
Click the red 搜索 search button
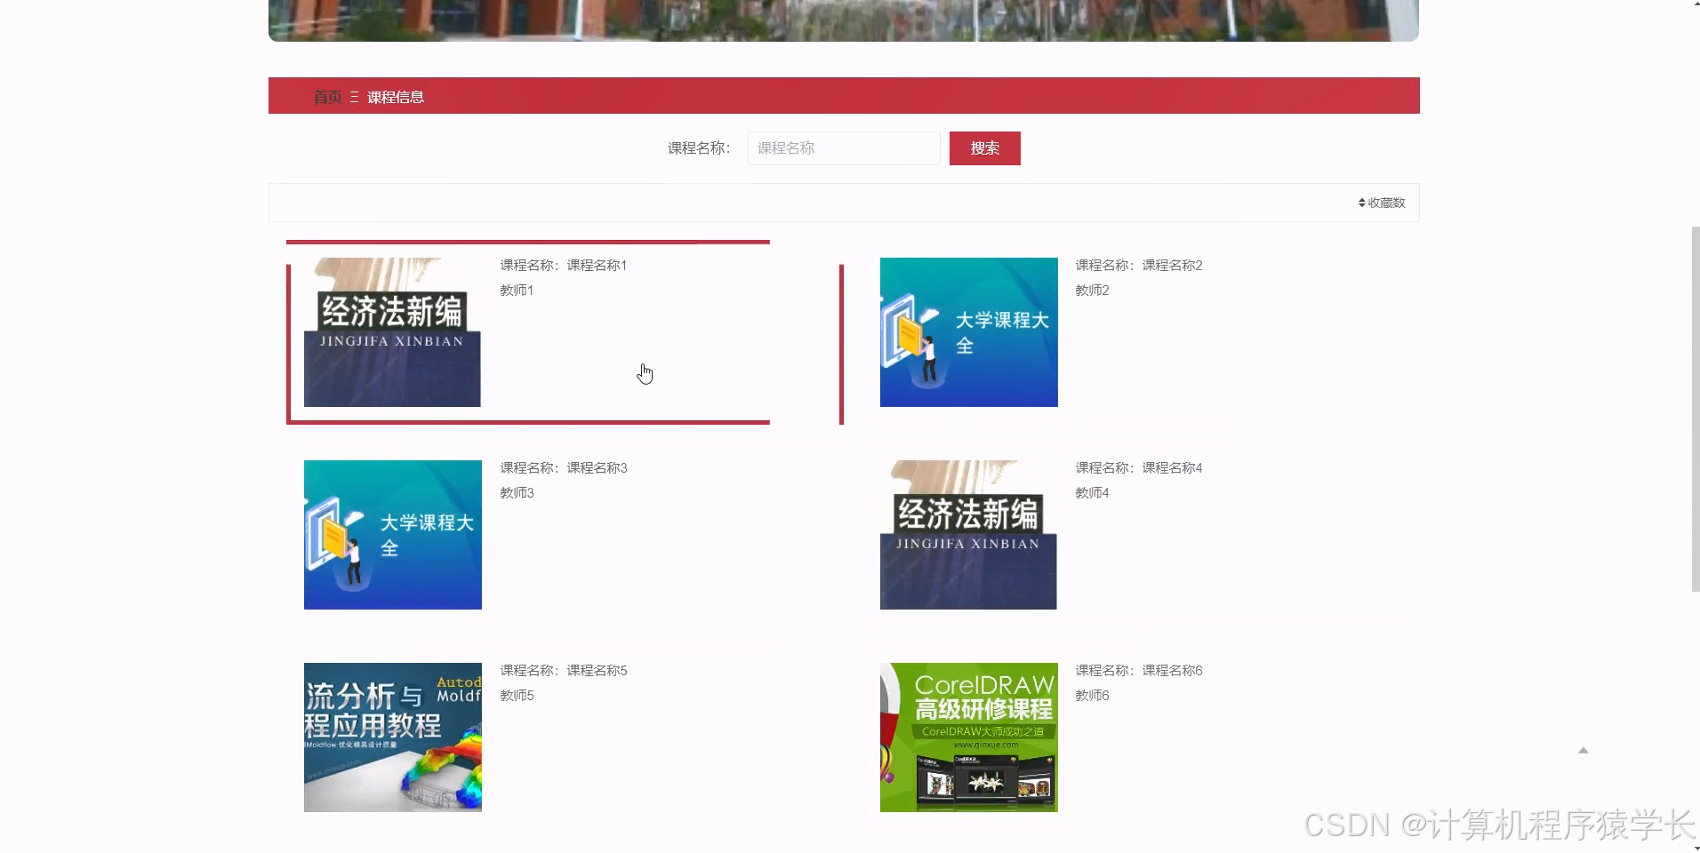coord(984,147)
